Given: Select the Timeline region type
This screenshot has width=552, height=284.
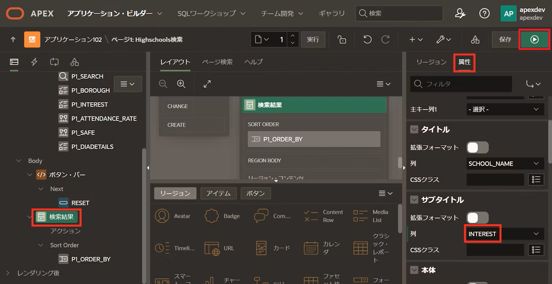Looking at the screenshot, I should [x=175, y=248].
